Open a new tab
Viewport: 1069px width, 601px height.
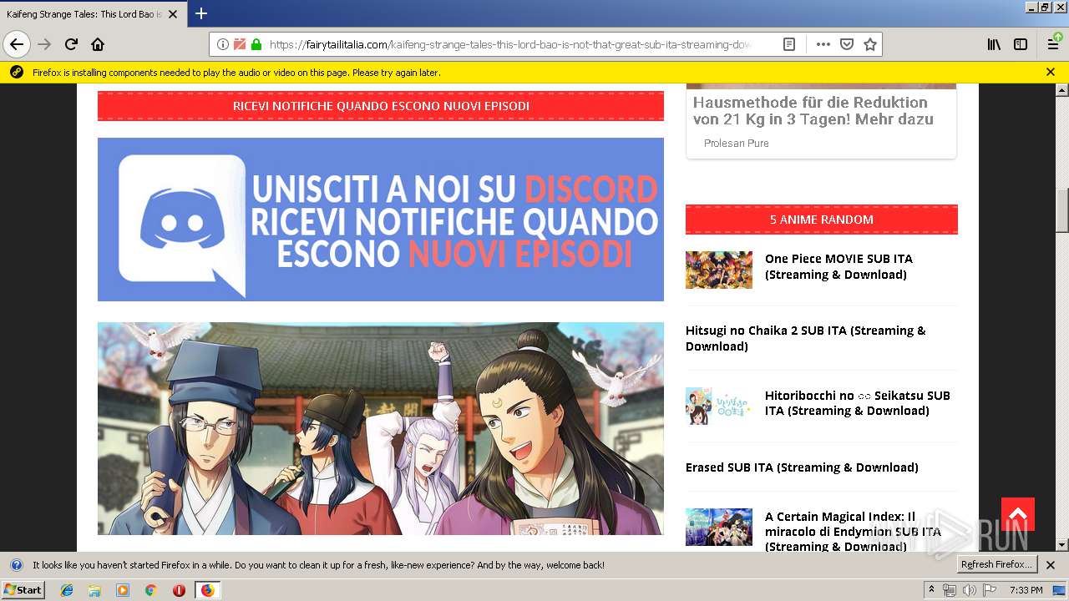coord(201,13)
